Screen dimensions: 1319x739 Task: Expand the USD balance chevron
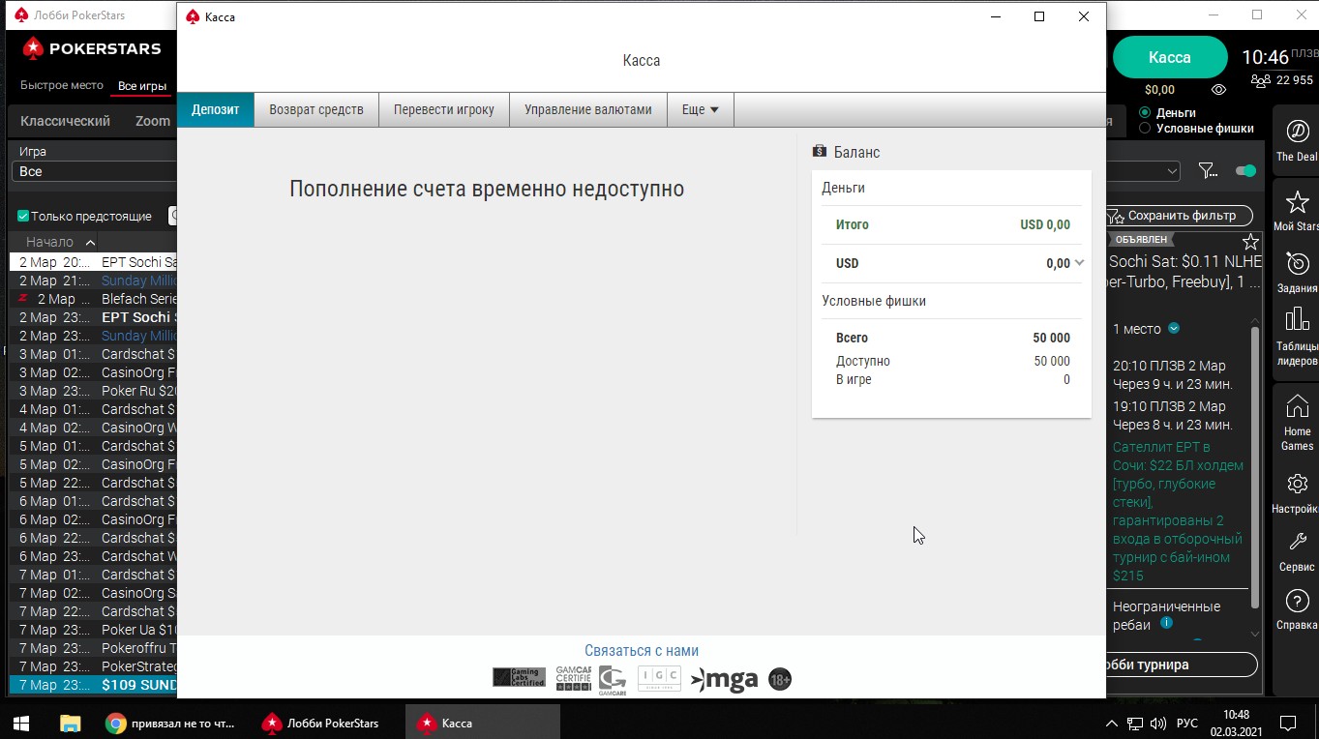[1079, 262]
